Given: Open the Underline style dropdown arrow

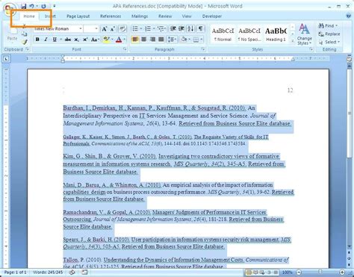Looking at the screenshot, I should tap(60, 40).
